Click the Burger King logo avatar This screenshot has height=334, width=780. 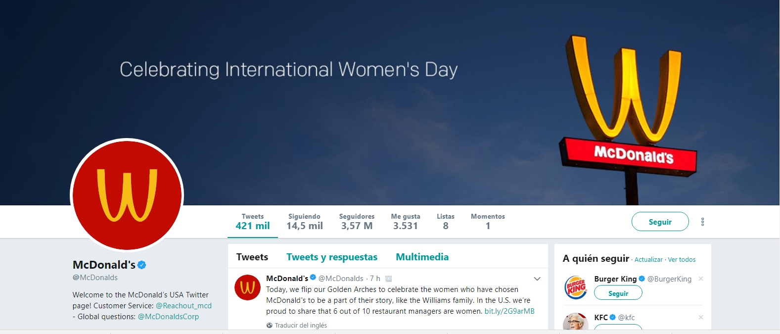[x=576, y=287]
